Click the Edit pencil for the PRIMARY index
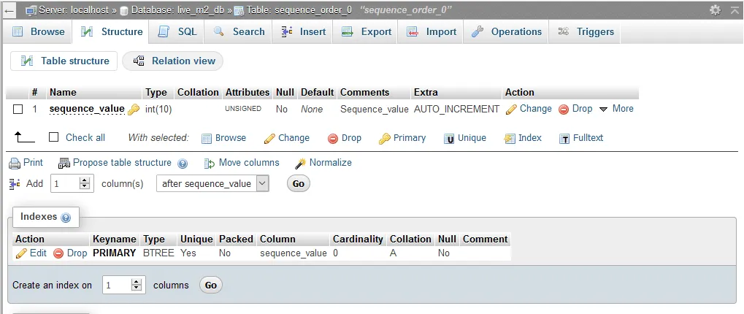This screenshot has height=314, width=744. [x=21, y=253]
